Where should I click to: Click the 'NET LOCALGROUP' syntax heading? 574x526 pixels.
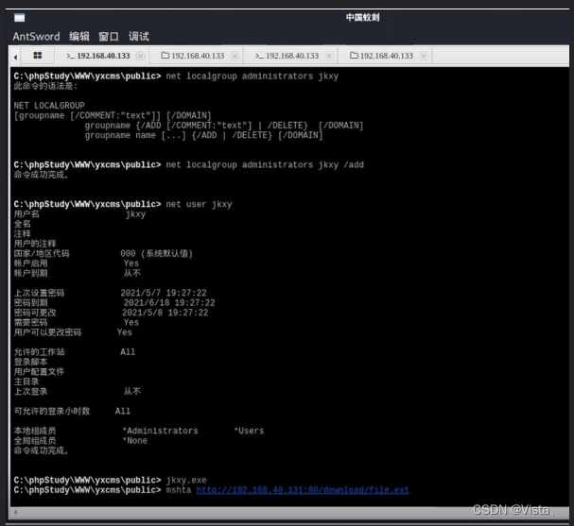point(49,106)
